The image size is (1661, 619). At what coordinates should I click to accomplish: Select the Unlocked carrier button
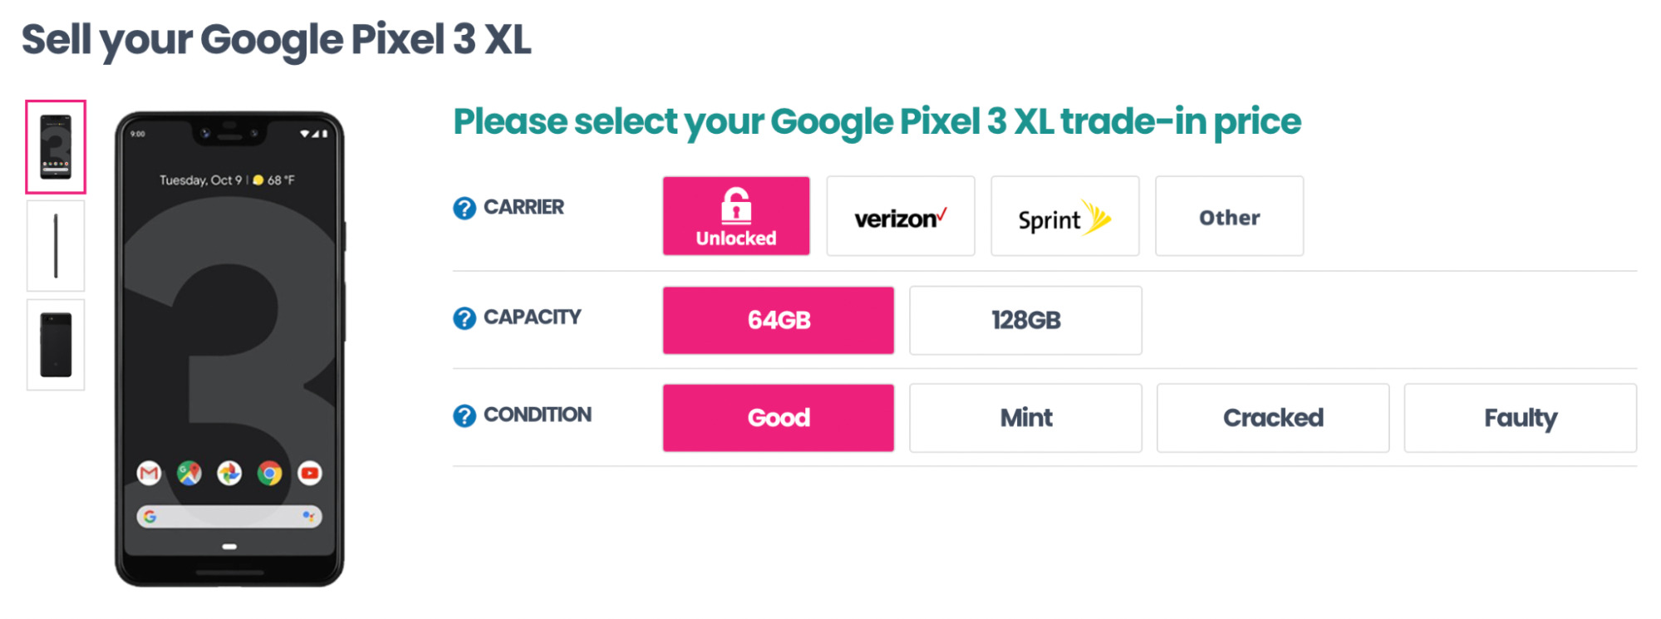tap(735, 216)
